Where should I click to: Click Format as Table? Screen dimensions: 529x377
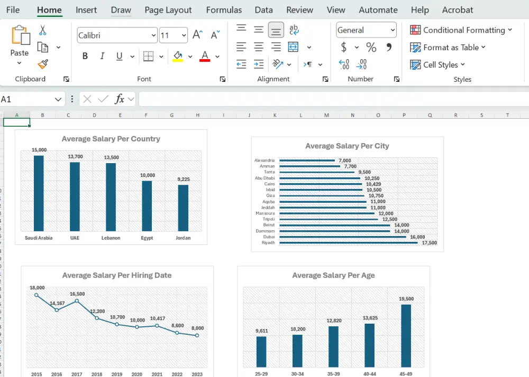448,48
